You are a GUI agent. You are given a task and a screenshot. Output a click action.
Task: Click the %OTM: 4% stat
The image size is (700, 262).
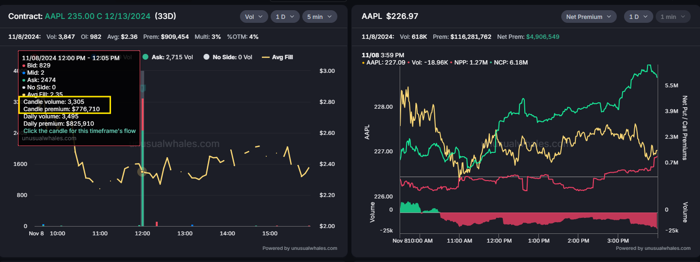pyautogui.click(x=242, y=36)
